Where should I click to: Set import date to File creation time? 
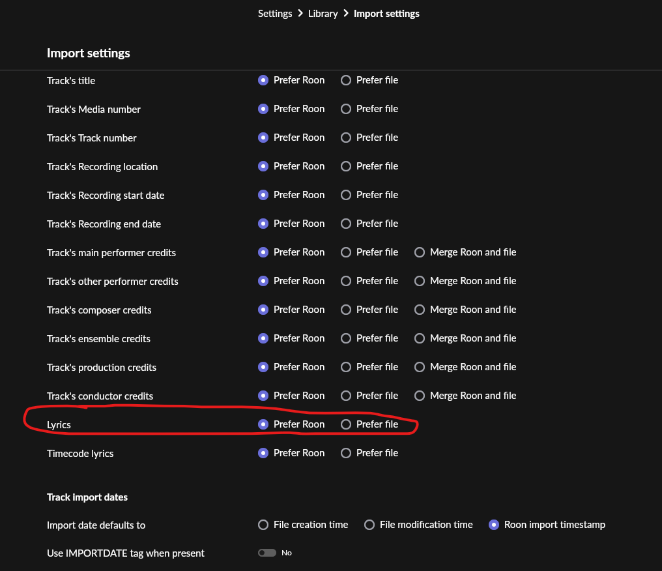tap(263, 525)
